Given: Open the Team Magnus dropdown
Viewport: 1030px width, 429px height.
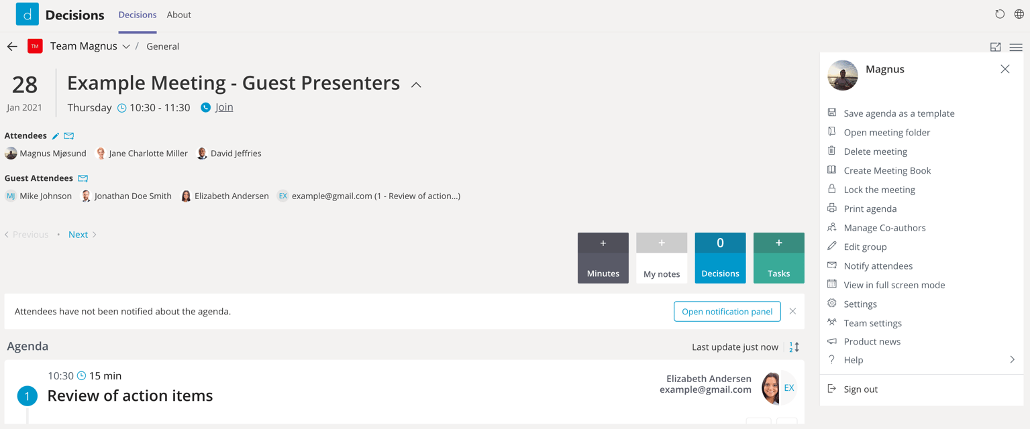Looking at the screenshot, I should click(x=126, y=46).
